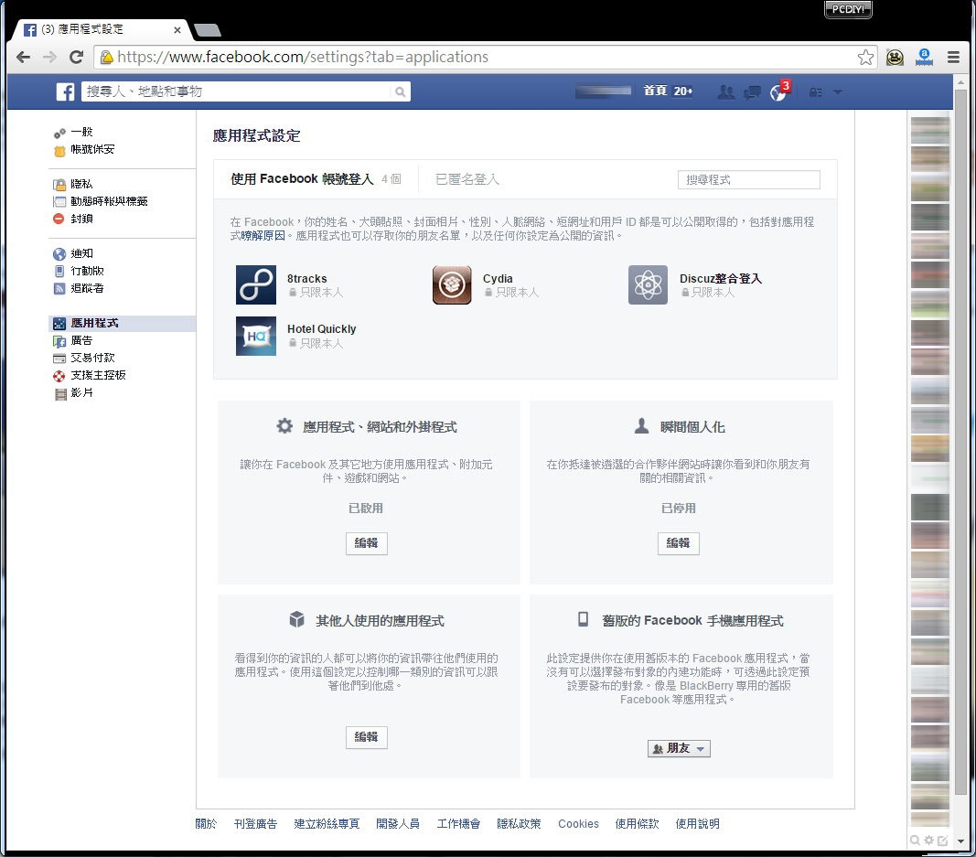Click the top chat sidebar contact thumbnail
This screenshot has width=976, height=857.
point(930,131)
